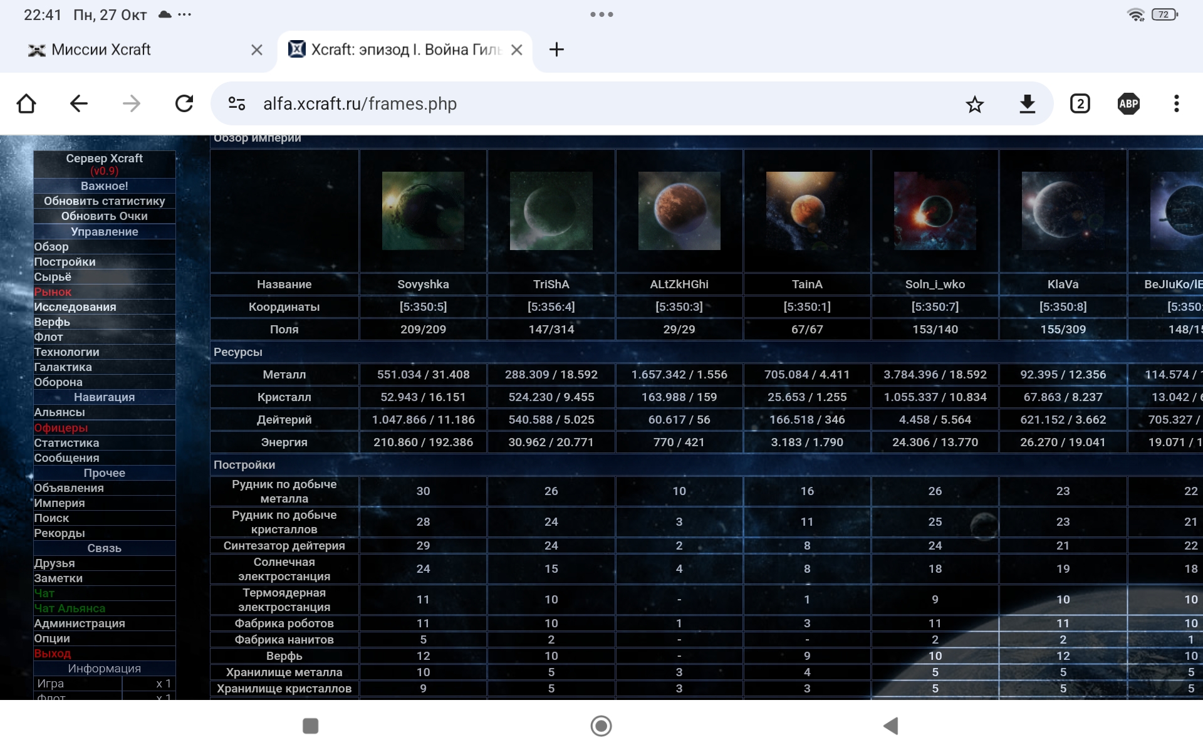Open the site settings icon in address bar
The image size is (1203, 752).
click(237, 104)
